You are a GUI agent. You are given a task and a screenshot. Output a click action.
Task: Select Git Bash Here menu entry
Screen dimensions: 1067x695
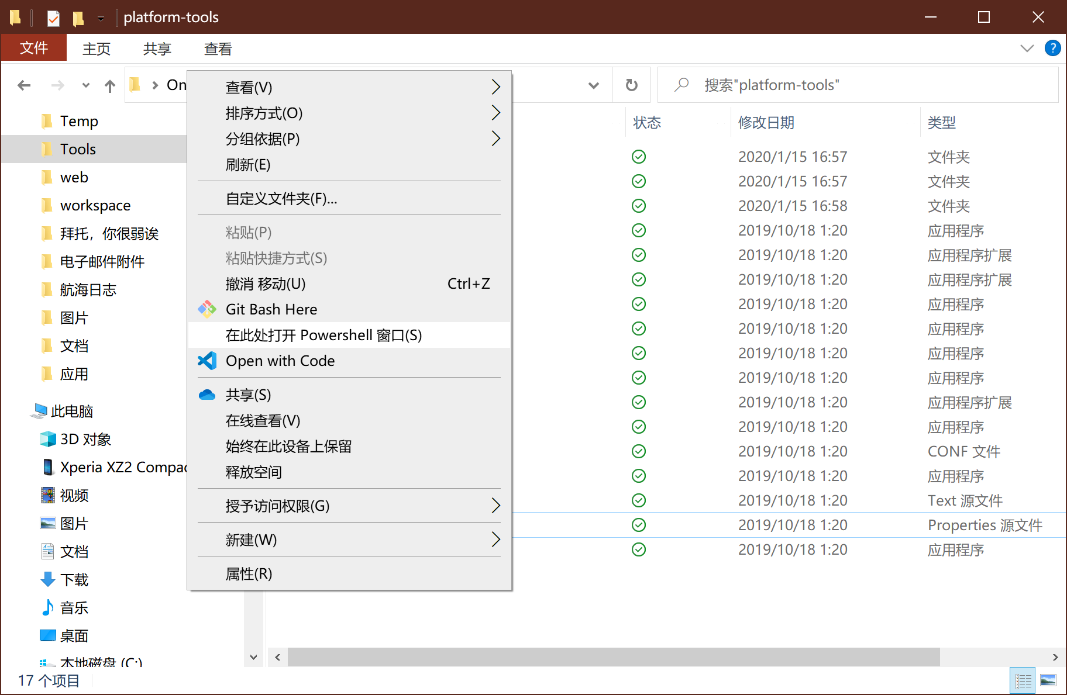tap(349, 309)
